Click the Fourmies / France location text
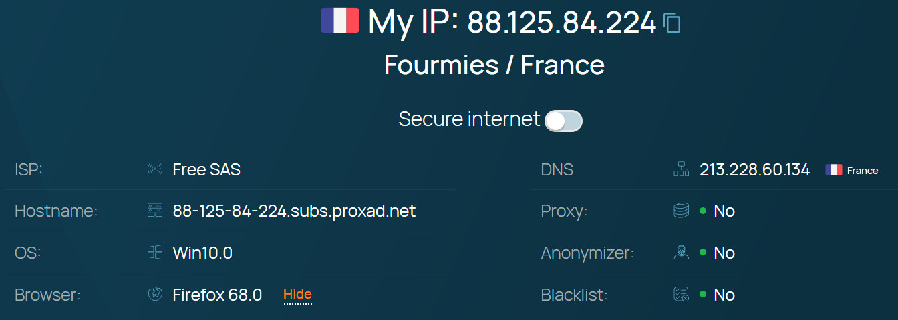The height and width of the screenshot is (320, 898). click(494, 65)
